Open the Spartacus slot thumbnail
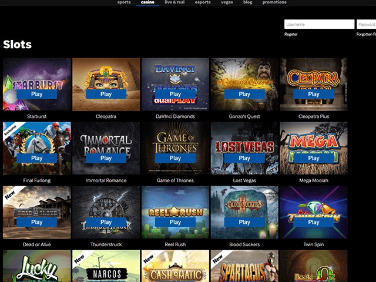The height and width of the screenshot is (282, 376). click(244, 266)
